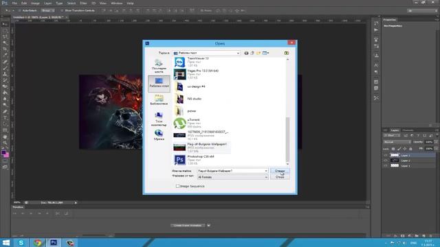440x247 pixels.
Task: Toggle Show Transform Controls checkbox
Action: (62, 10)
